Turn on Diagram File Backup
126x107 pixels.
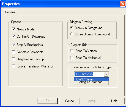pos(13,59)
